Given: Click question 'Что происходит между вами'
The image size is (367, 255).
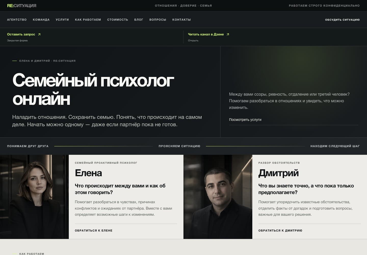Looking at the screenshot, I should coord(120,189).
